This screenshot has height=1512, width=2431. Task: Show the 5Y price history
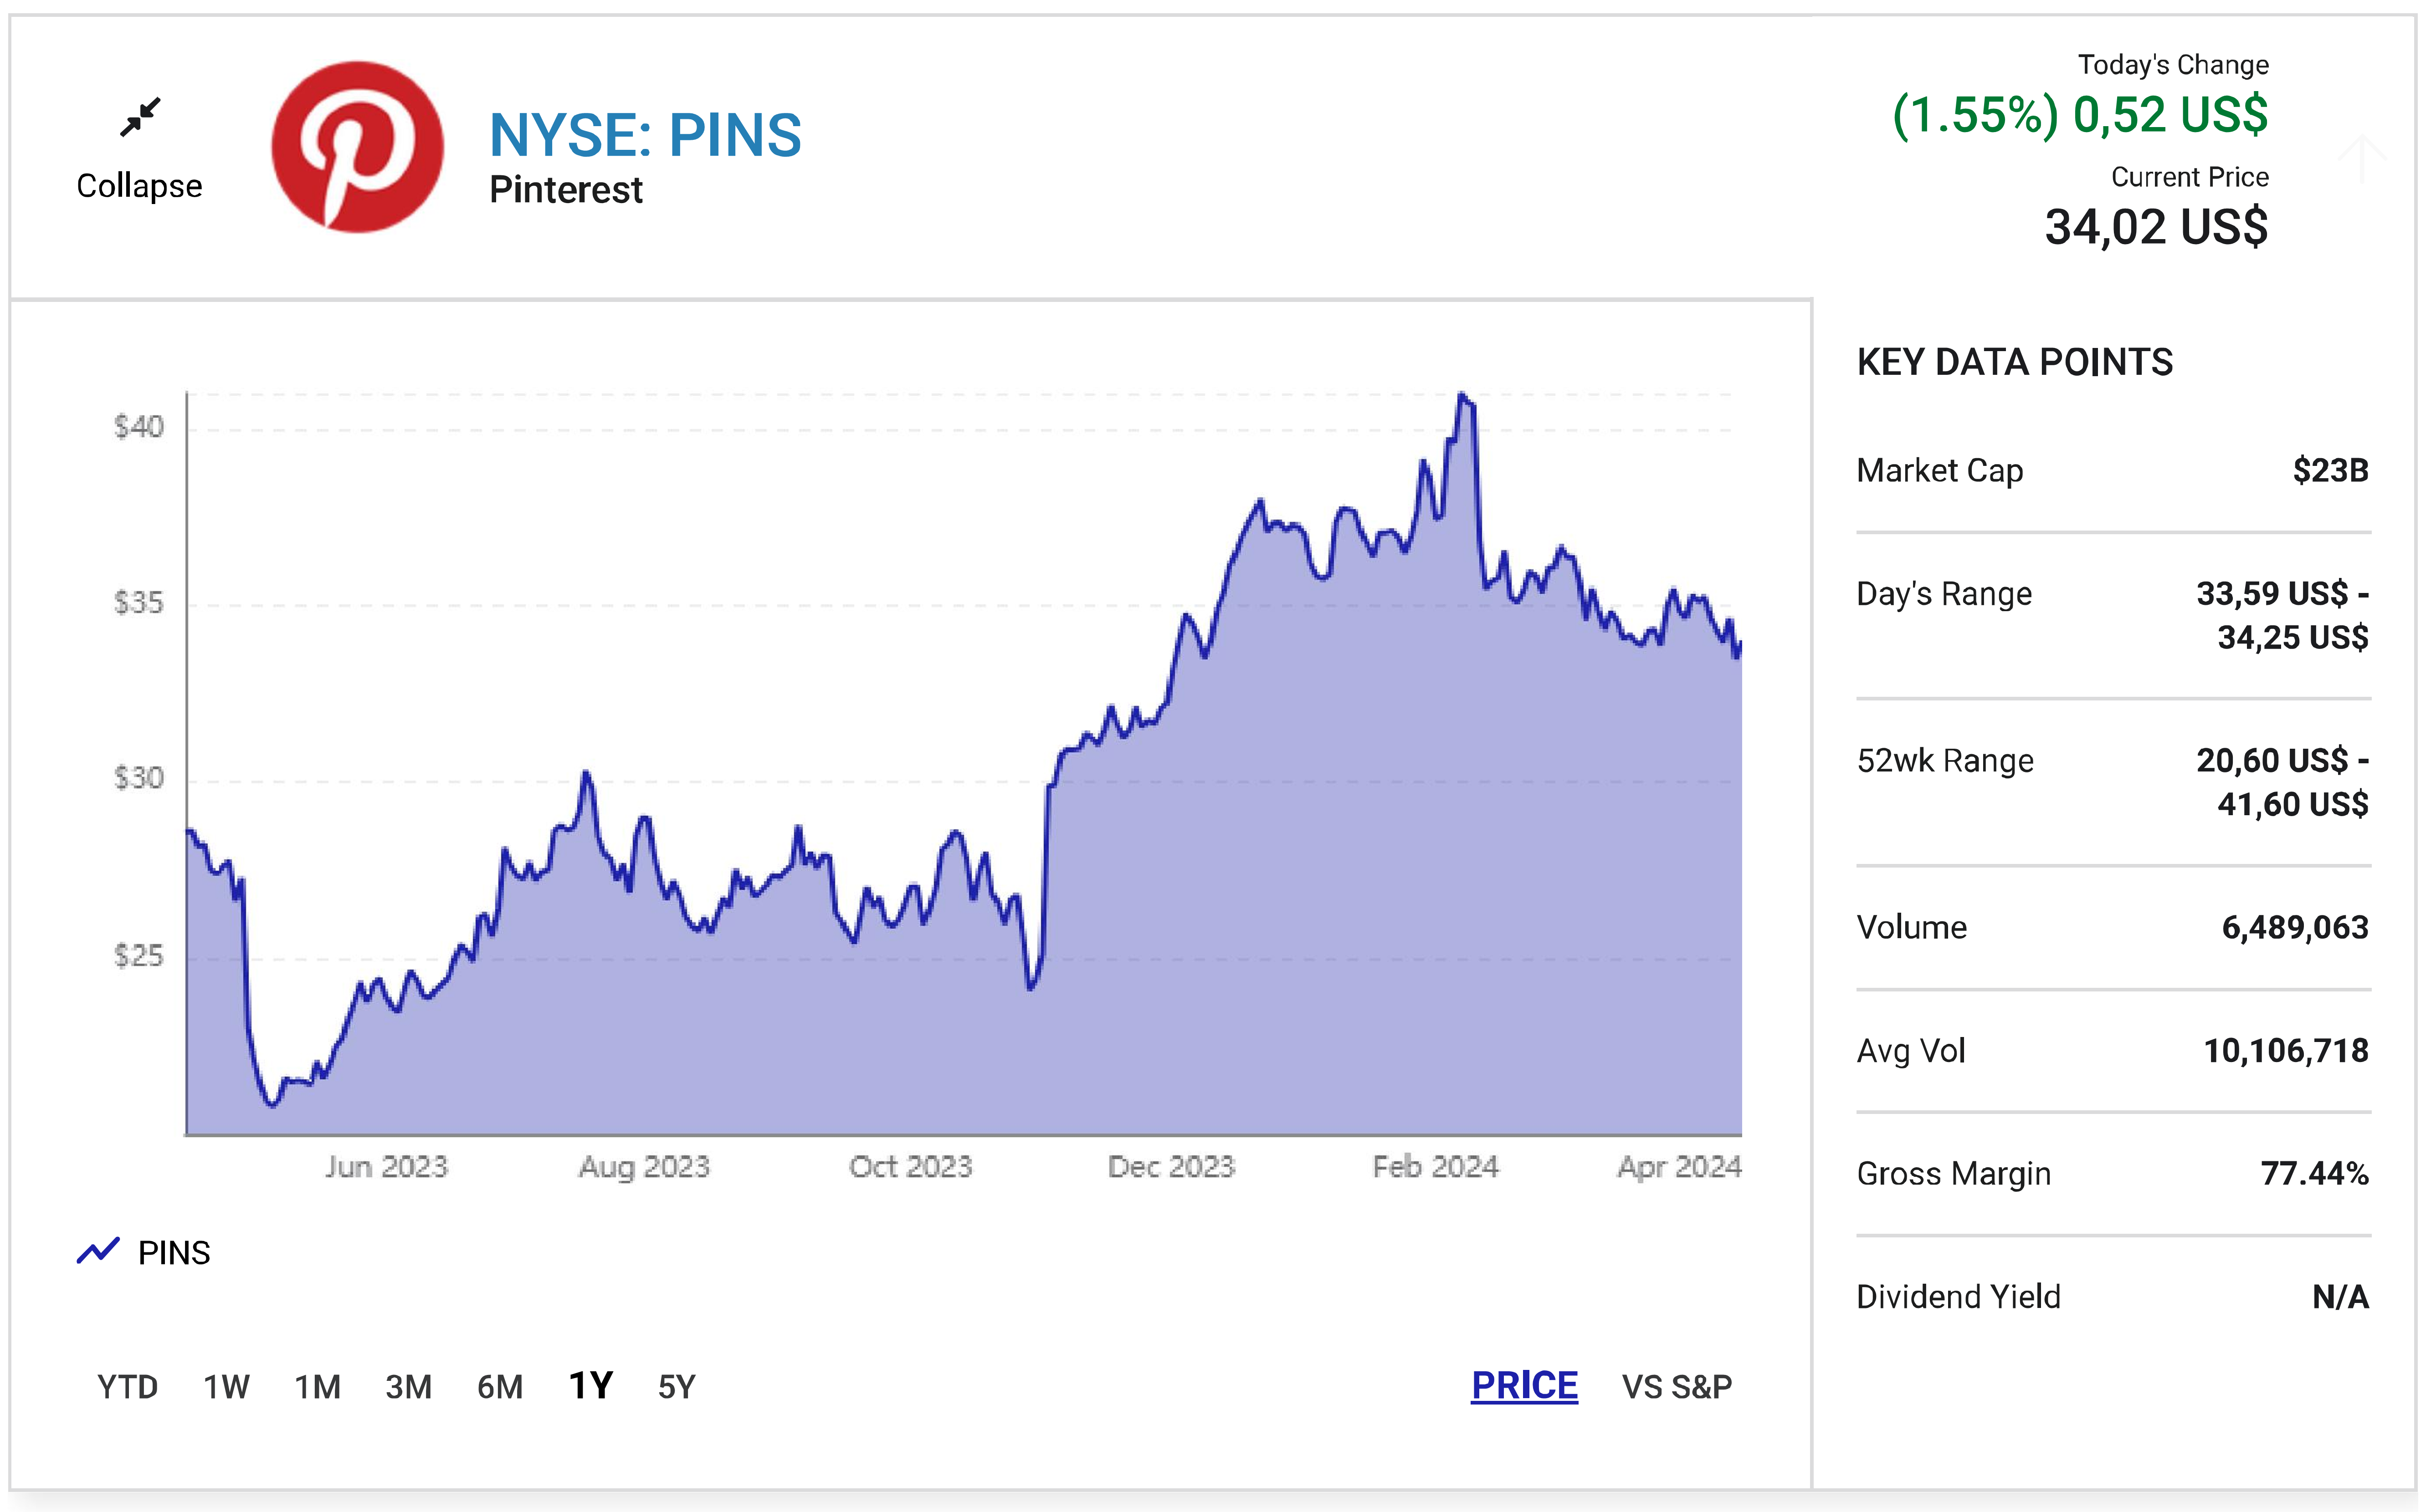point(676,1387)
